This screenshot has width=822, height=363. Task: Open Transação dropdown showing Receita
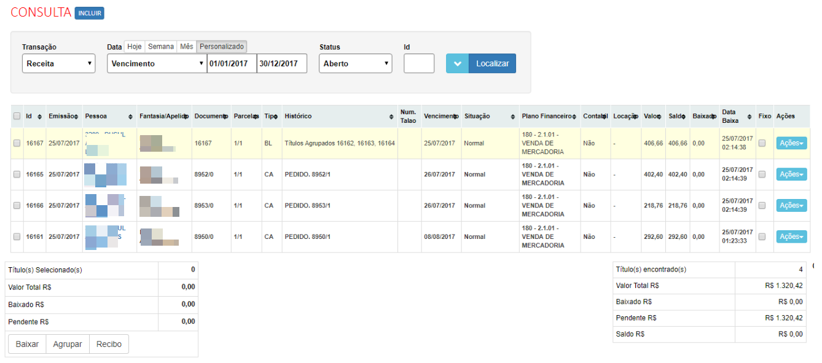tap(59, 63)
